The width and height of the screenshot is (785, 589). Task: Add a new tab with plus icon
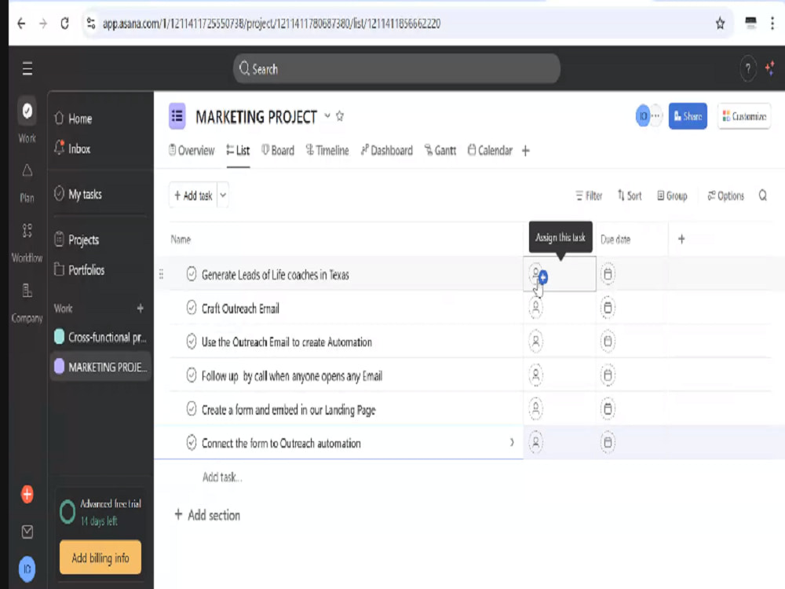tap(526, 151)
